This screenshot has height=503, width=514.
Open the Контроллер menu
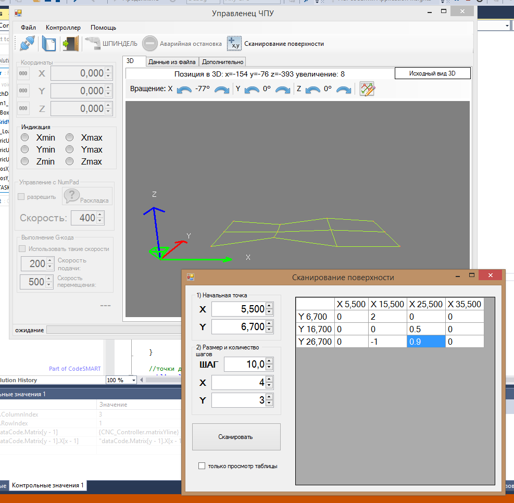pyautogui.click(x=63, y=28)
